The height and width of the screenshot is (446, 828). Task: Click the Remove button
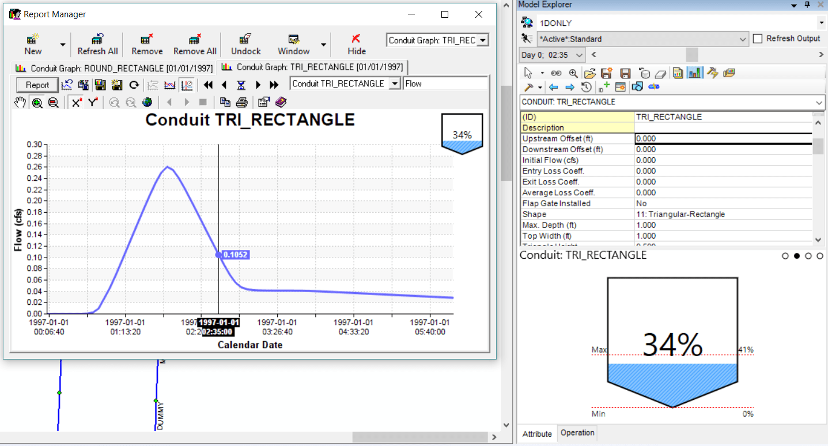[147, 44]
